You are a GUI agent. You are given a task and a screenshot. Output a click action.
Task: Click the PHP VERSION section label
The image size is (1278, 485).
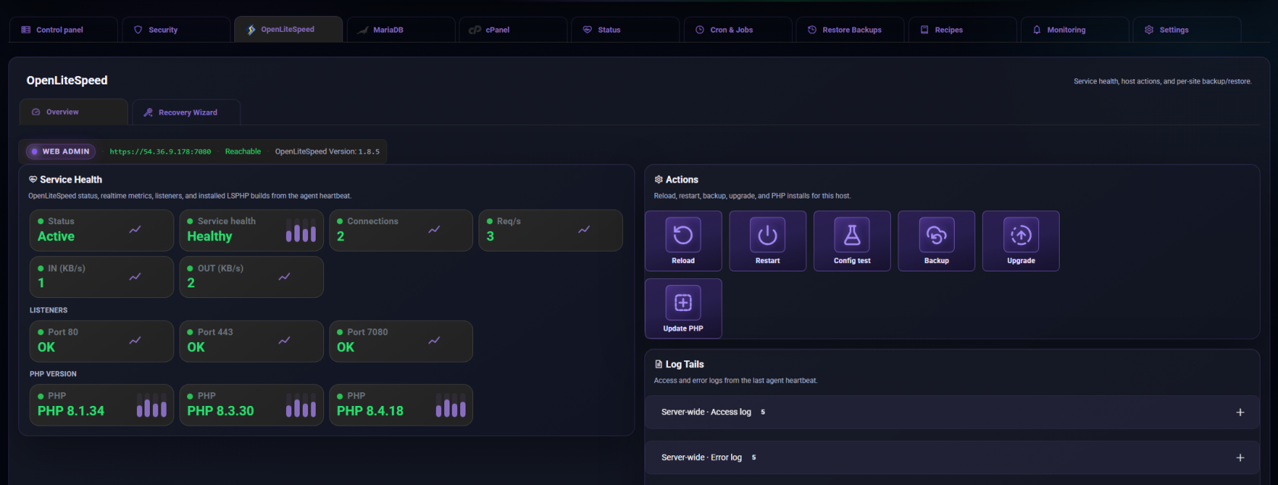(53, 374)
